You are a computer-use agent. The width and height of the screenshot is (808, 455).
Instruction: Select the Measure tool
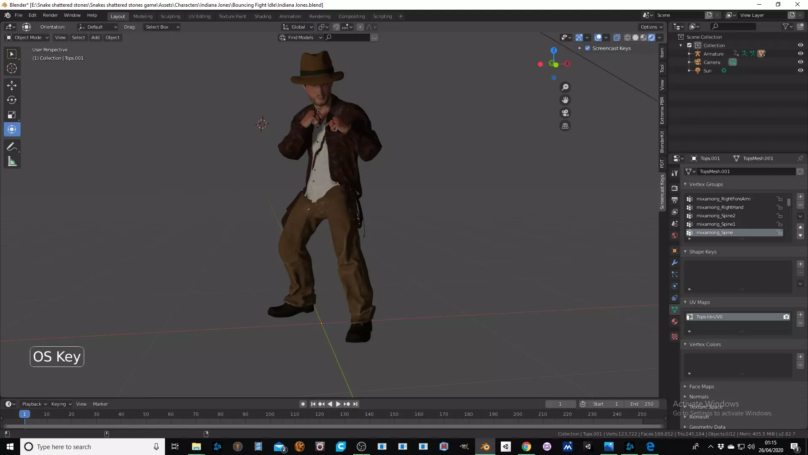[x=12, y=162]
